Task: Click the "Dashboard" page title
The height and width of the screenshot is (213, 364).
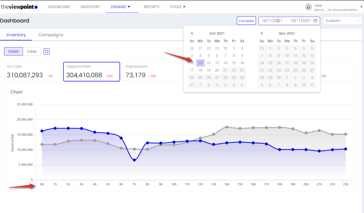Action: pyautogui.click(x=15, y=20)
